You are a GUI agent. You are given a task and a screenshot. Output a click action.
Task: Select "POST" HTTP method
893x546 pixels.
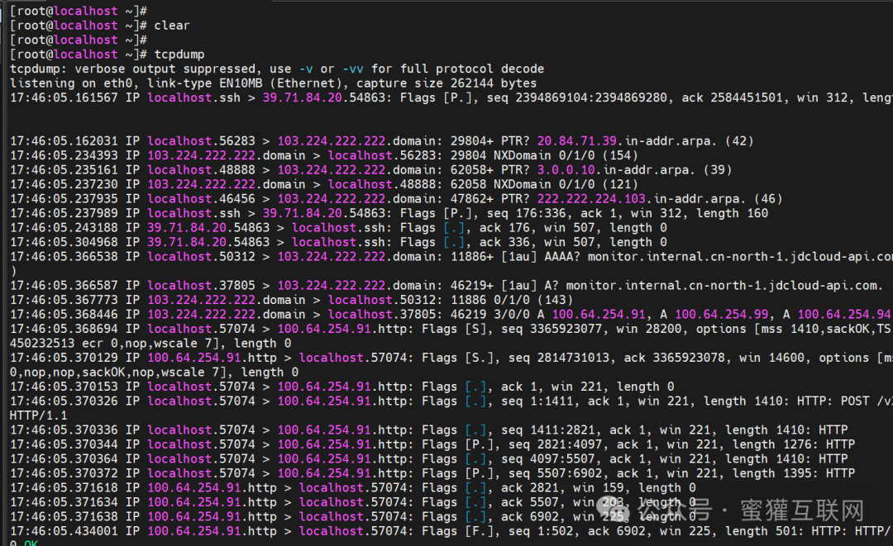[x=855, y=401]
